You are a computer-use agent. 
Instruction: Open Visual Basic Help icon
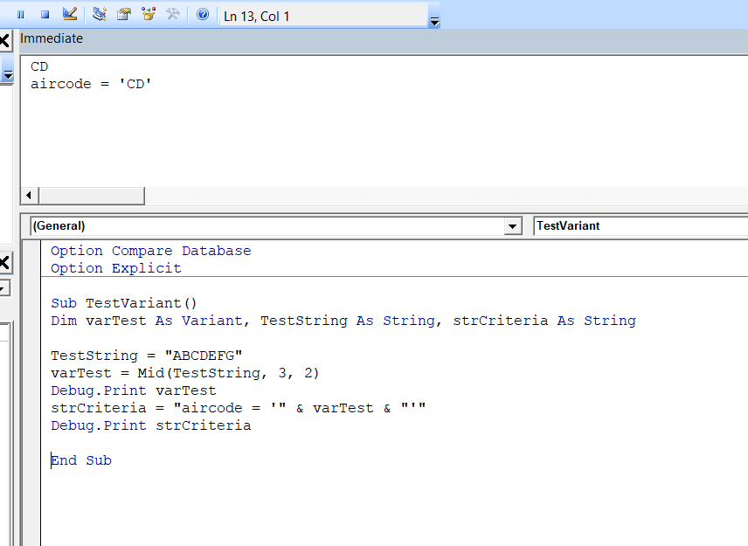click(203, 14)
